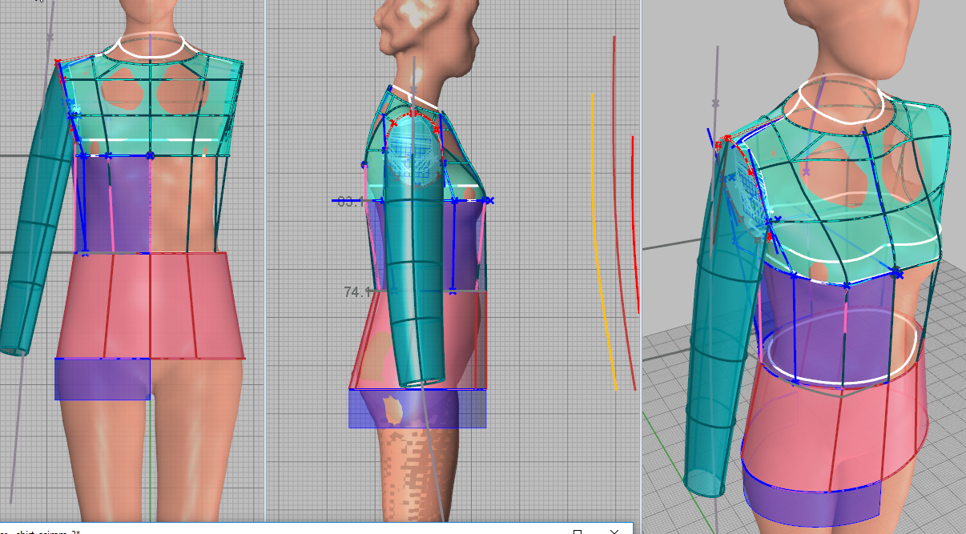The image size is (966, 534).
Task: Close the shirt_scimm window at bottom
Action: tap(614, 530)
